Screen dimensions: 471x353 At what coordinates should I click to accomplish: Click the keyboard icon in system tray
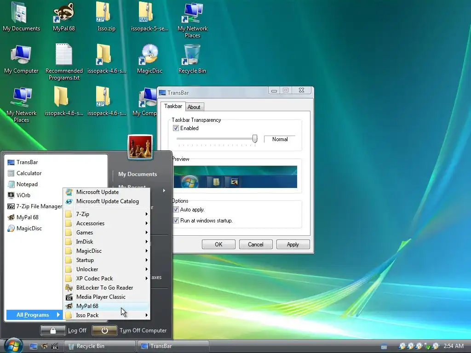(384, 347)
